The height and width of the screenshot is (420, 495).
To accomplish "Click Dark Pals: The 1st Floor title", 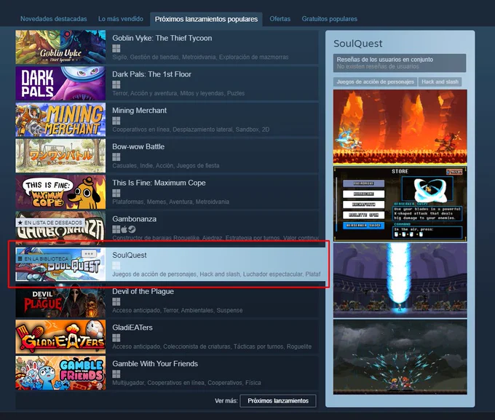I will 151,74.
